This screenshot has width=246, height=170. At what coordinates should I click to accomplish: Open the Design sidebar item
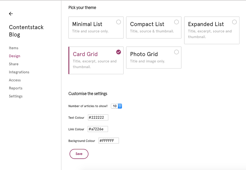15,56
